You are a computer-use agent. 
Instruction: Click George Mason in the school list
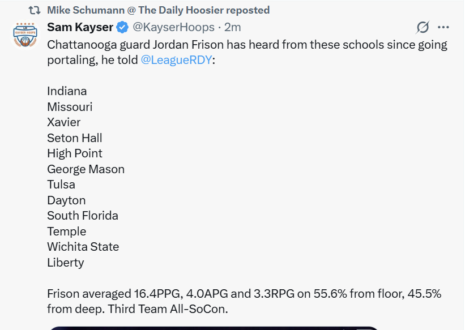pyautogui.click(x=86, y=169)
